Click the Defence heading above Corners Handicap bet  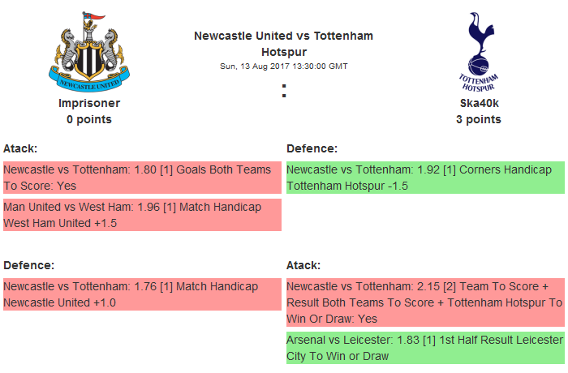coord(312,148)
